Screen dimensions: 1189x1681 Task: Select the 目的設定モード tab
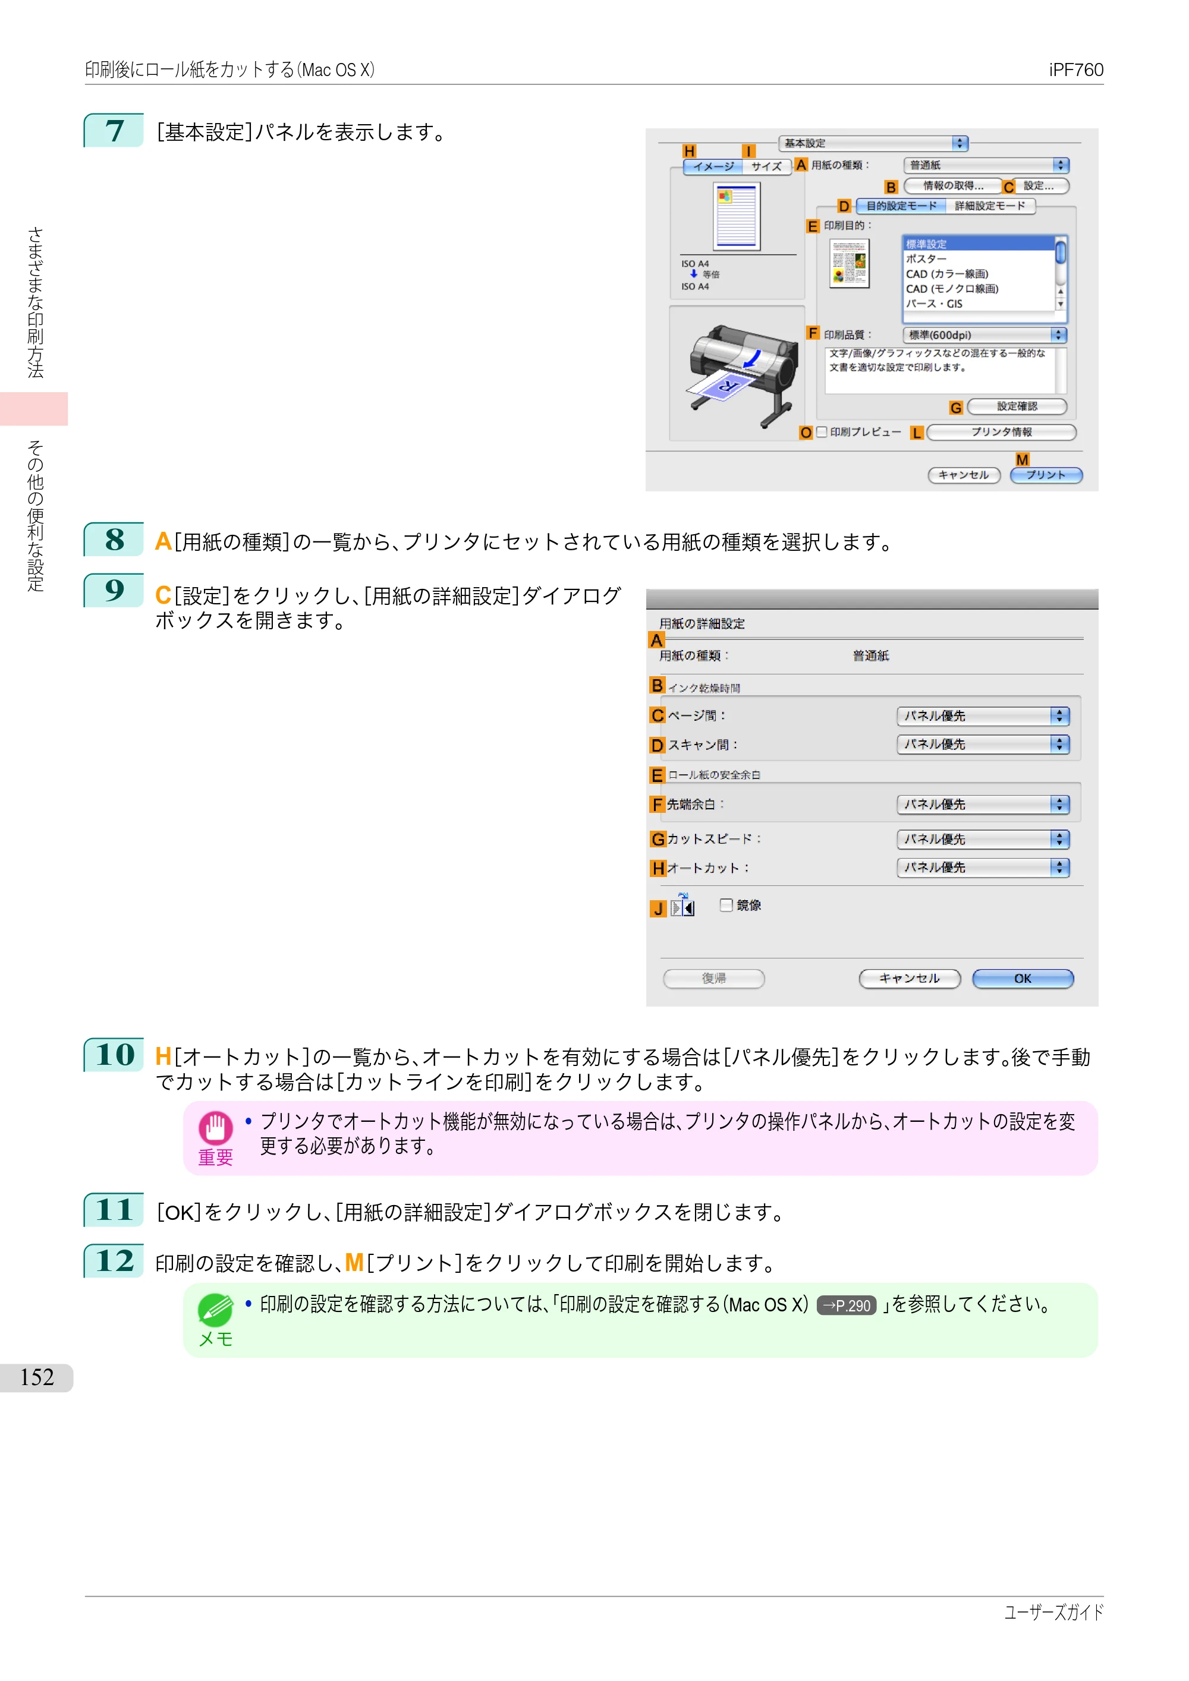tap(901, 206)
